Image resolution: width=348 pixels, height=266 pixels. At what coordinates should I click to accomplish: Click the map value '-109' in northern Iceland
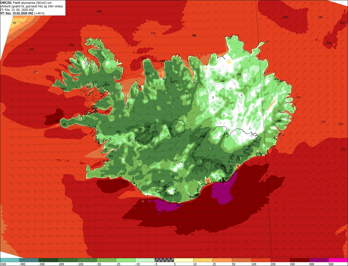coord(147,73)
